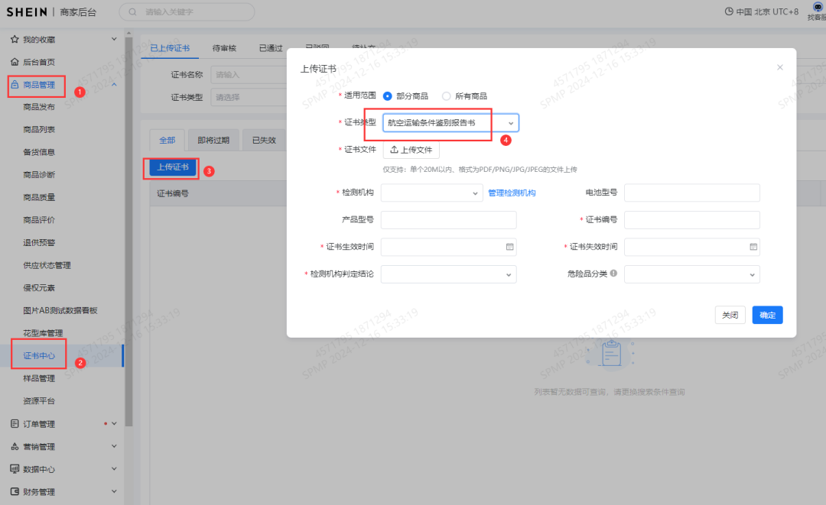Select the 所有商品 radio button
826x505 pixels.
pos(445,96)
